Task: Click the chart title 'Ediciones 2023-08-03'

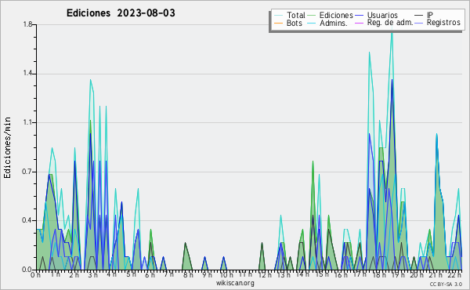Action: (121, 13)
